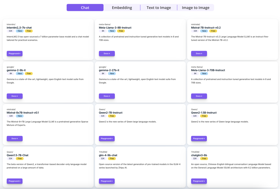Open Playground for internlm2_5-7b-chat
Screen dimensions: 280x189
point(15,53)
